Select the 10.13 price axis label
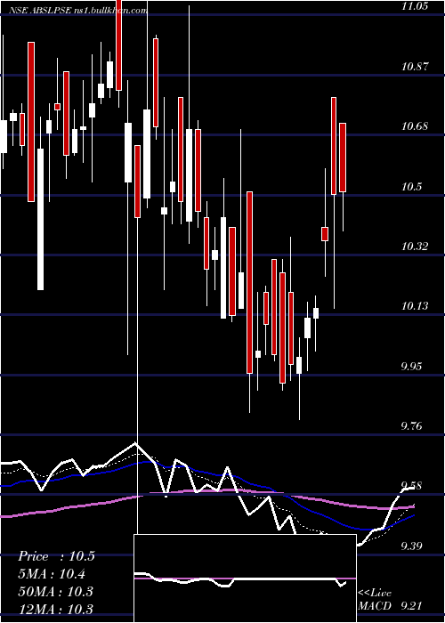The image size is (445, 623). [x=415, y=306]
